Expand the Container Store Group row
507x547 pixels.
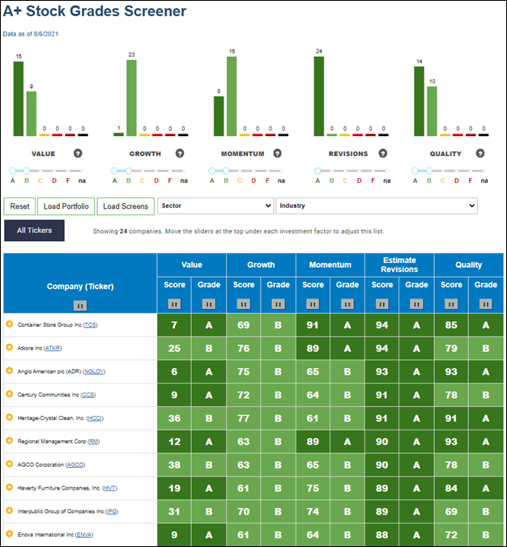click(x=10, y=324)
